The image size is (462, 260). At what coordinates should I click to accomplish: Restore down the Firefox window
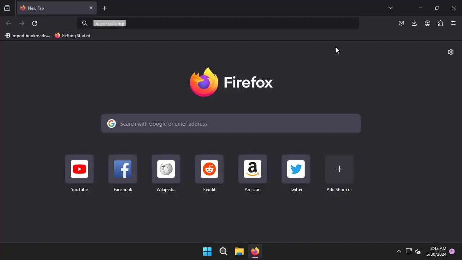click(x=437, y=8)
